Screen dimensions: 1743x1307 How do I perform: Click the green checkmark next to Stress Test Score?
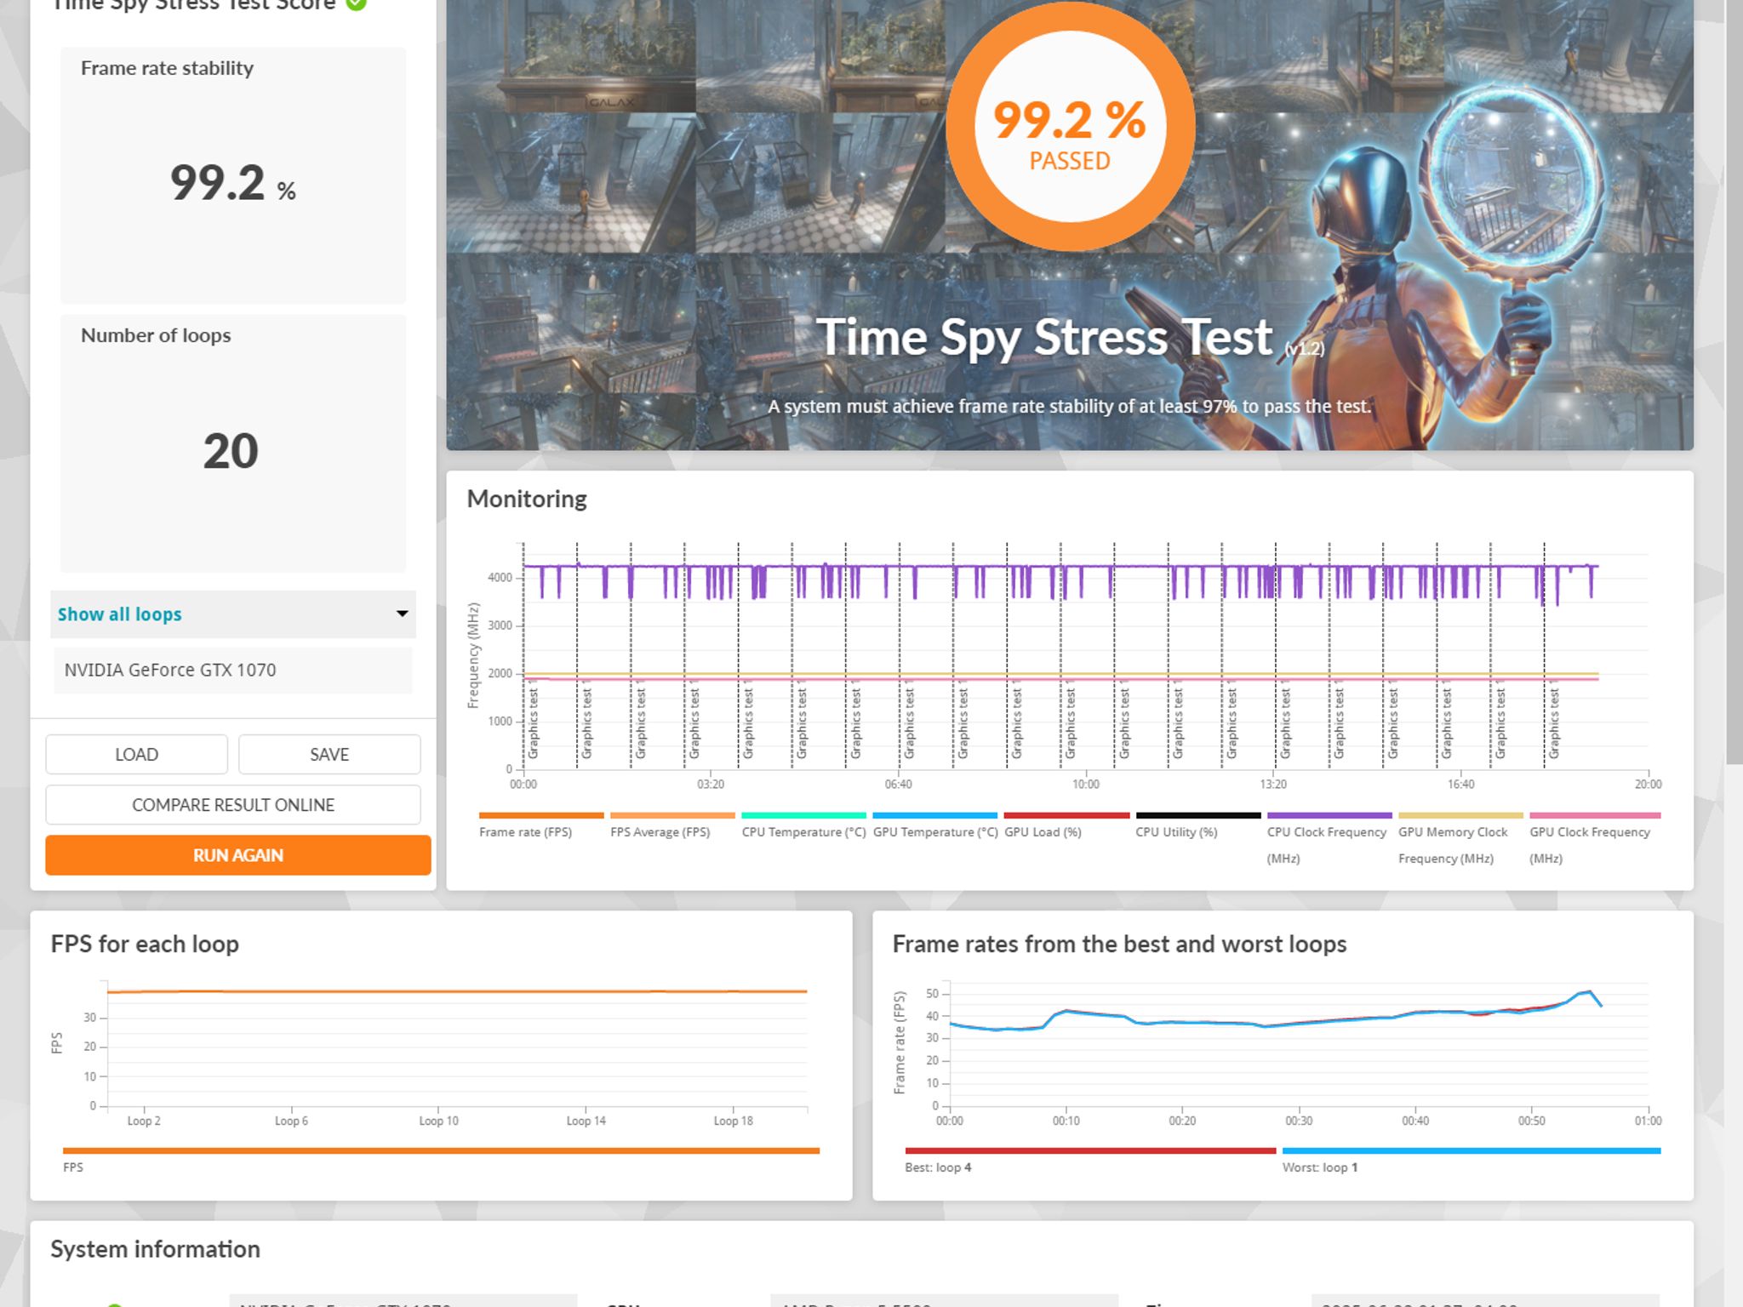(357, 3)
